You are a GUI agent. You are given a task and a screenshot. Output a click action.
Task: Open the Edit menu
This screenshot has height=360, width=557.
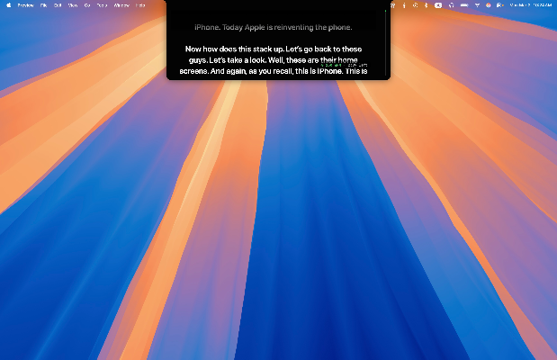pyautogui.click(x=58, y=4)
